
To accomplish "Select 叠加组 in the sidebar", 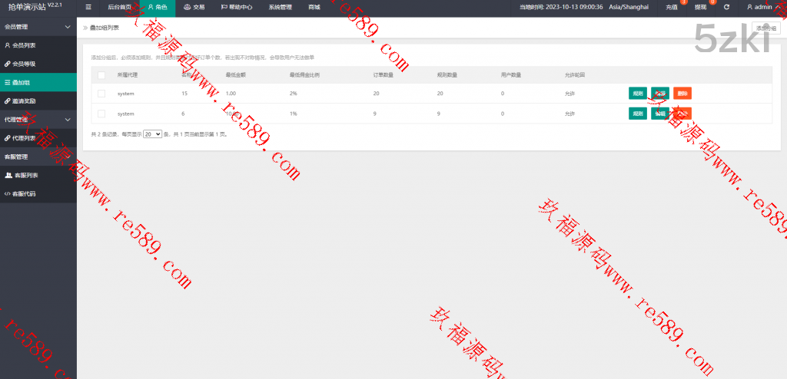I will click(x=38, y=82).
